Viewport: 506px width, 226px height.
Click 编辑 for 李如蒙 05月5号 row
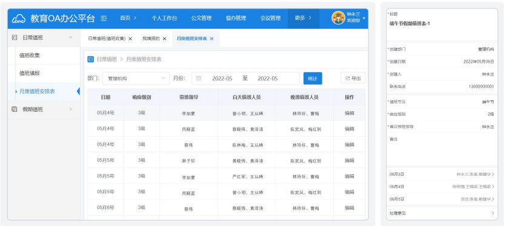(x=350, y=176)
